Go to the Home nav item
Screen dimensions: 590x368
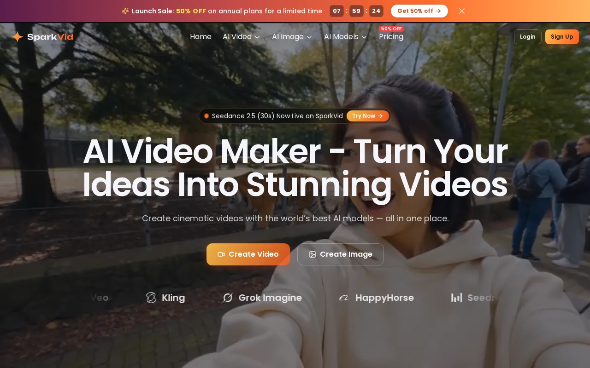(201, 37)
